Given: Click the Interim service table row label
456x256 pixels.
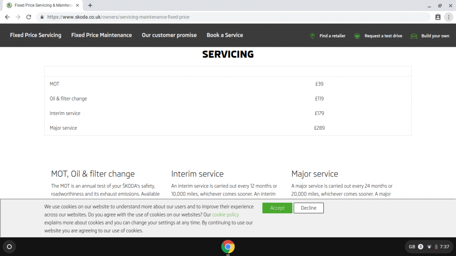Looking at the screenshot, I should tap(65, 113).
